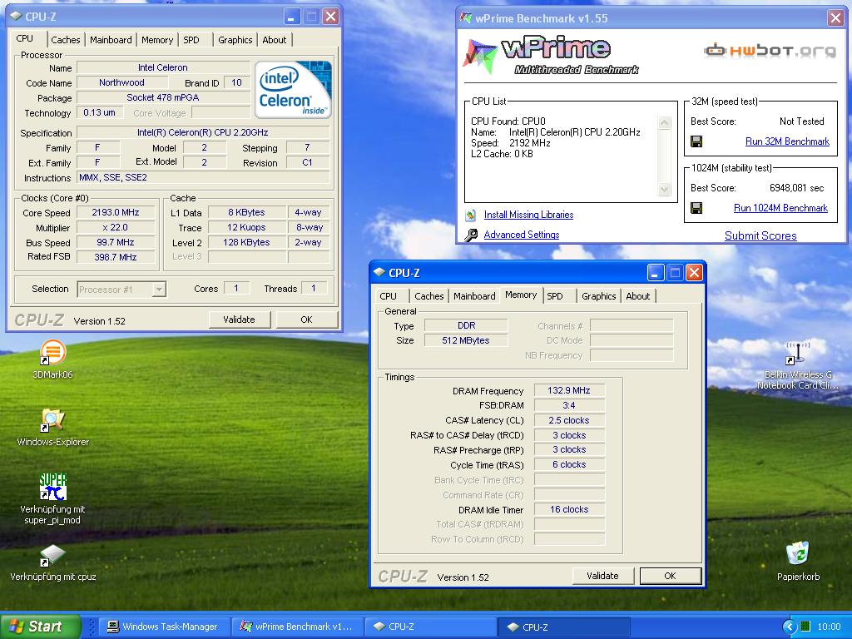Minimize the Memory CPU-Z window
Image resolution: width=852 pixels, height=639 pixels.
coord(656,272)
